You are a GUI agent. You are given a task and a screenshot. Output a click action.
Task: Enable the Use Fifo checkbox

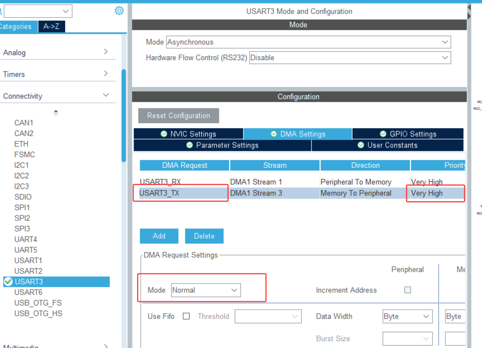[186, 316]
